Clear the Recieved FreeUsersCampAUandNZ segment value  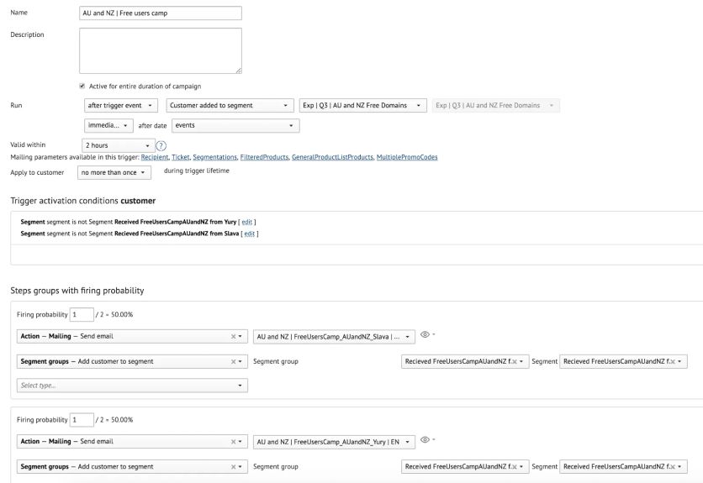pos(673,361)
